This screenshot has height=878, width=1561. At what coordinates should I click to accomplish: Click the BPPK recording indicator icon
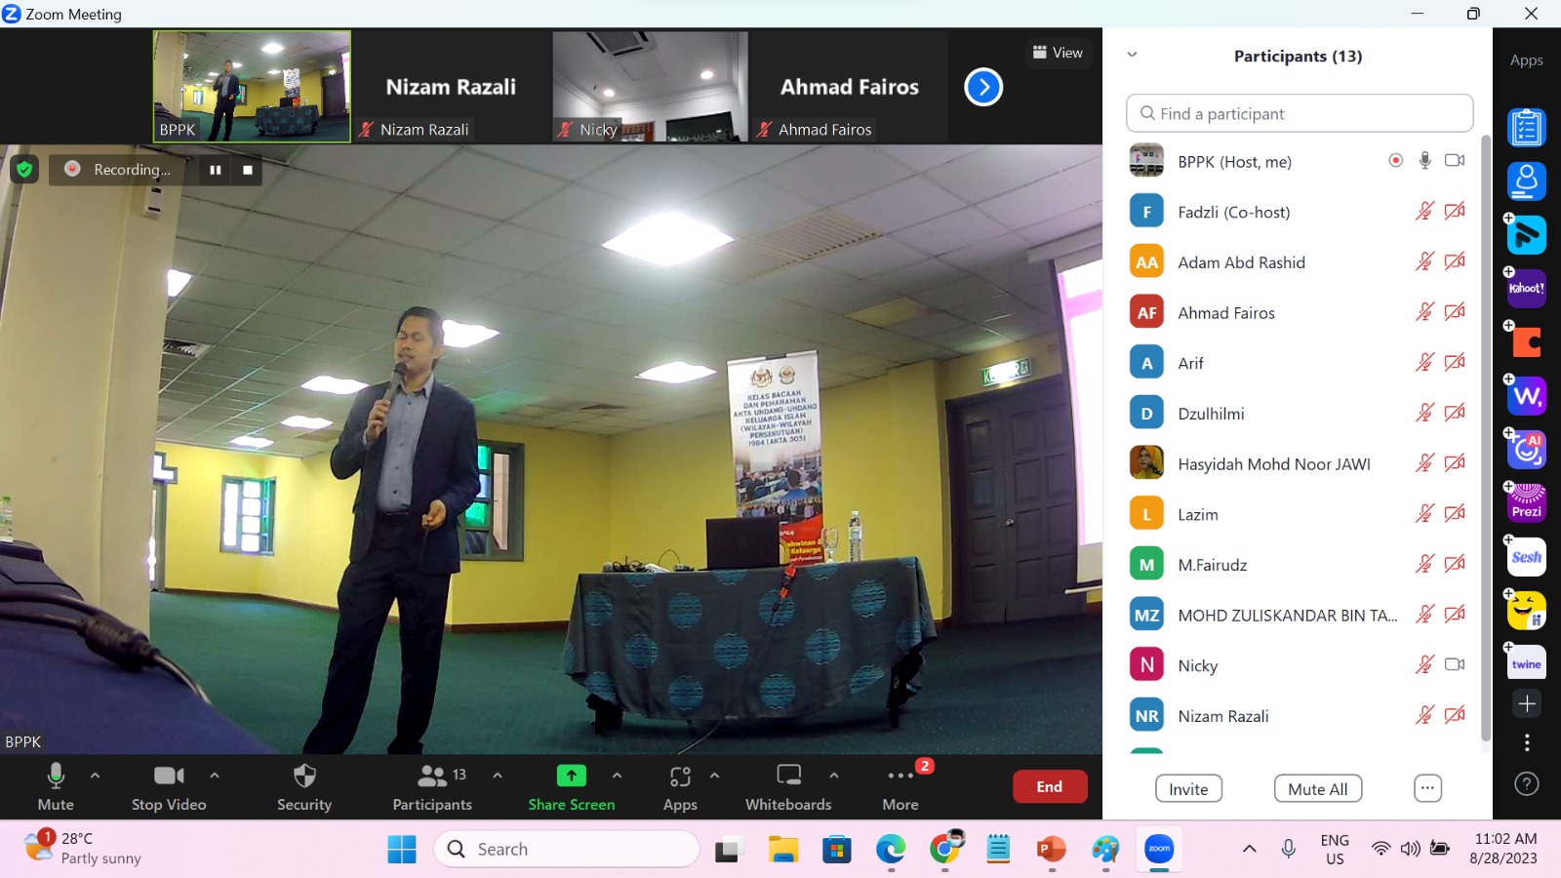click(x=1396, y=161)
